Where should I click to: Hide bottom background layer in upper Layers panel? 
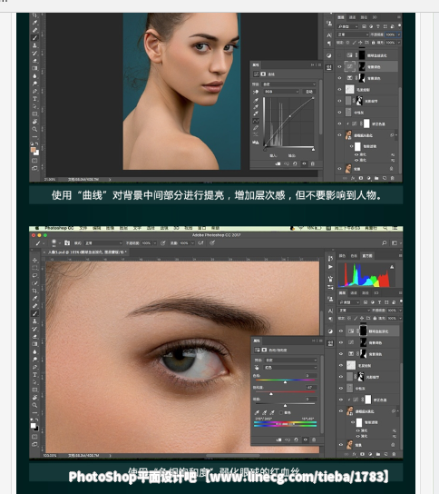tap(339, 169)
